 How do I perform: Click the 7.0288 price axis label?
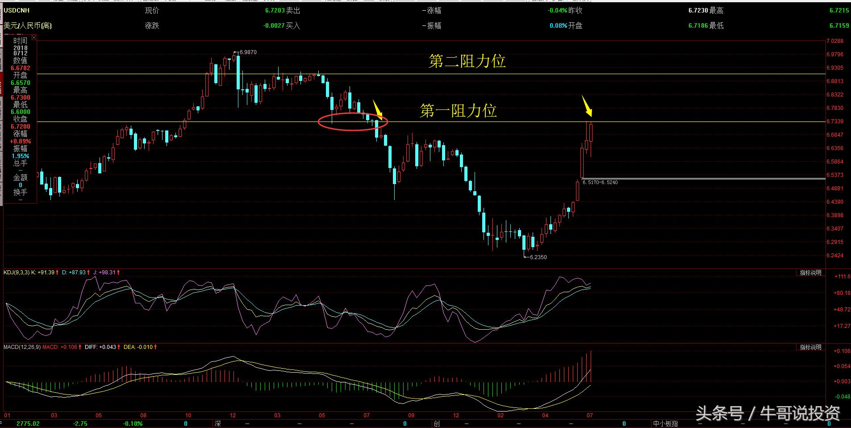pos(835,41)
